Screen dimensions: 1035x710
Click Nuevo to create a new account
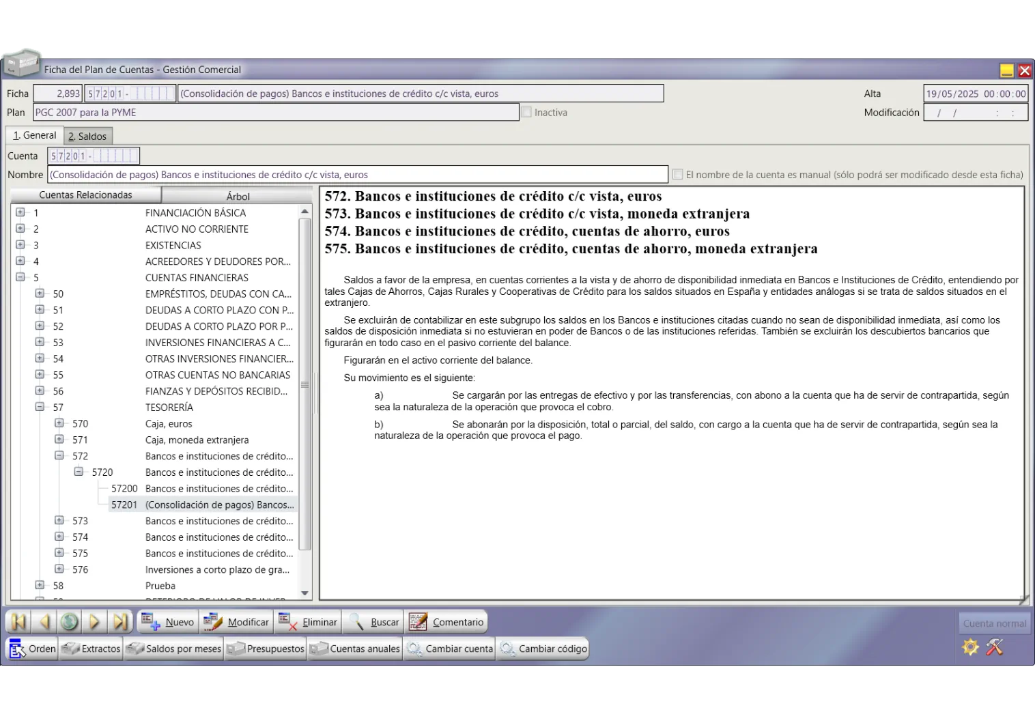pos(168,622)
